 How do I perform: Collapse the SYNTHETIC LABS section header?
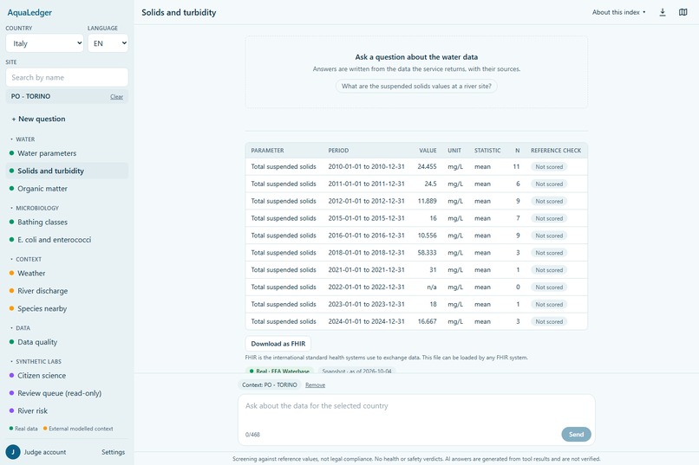click(36, 361)
